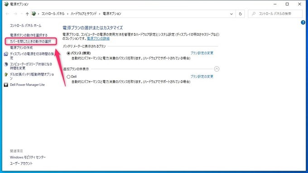308x173 pixels.
Task: Select the バランス (推奨) power plan
Action: [x=68, y=53]
